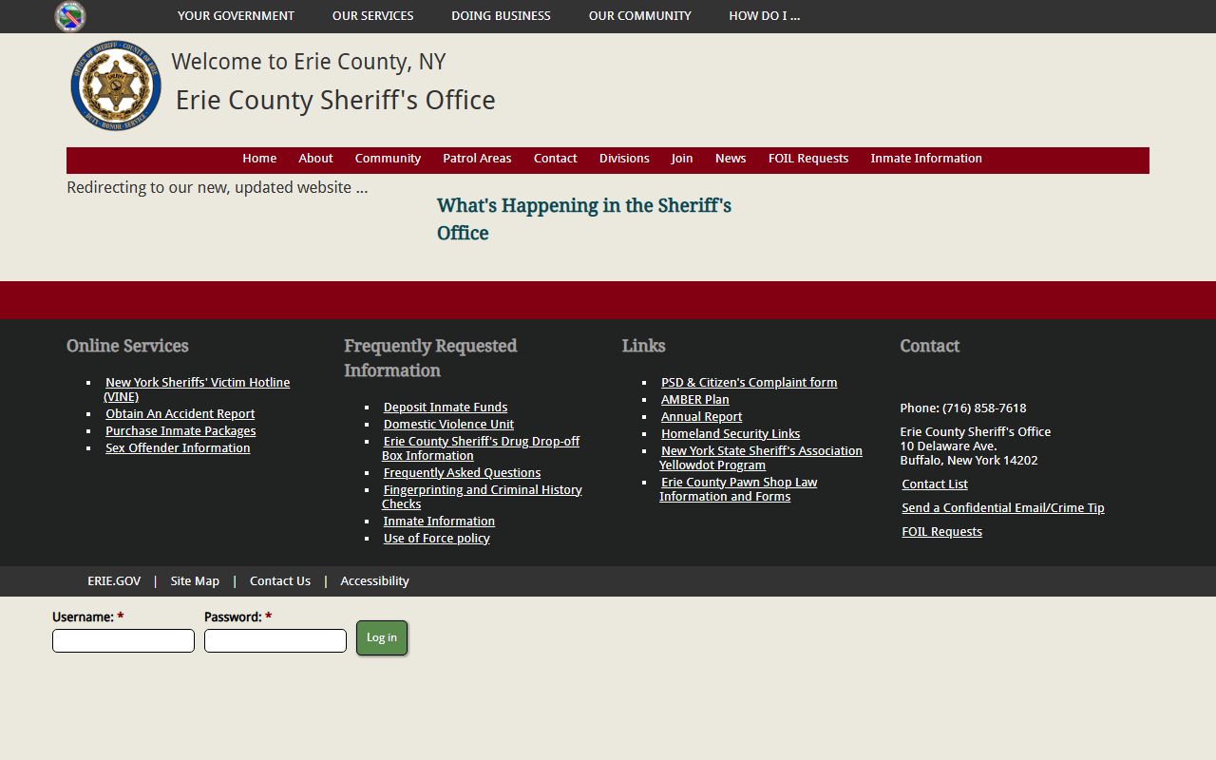Open FOIL Requests link under Contact
Screen dimensions: 1216x760
click(941, 532)
